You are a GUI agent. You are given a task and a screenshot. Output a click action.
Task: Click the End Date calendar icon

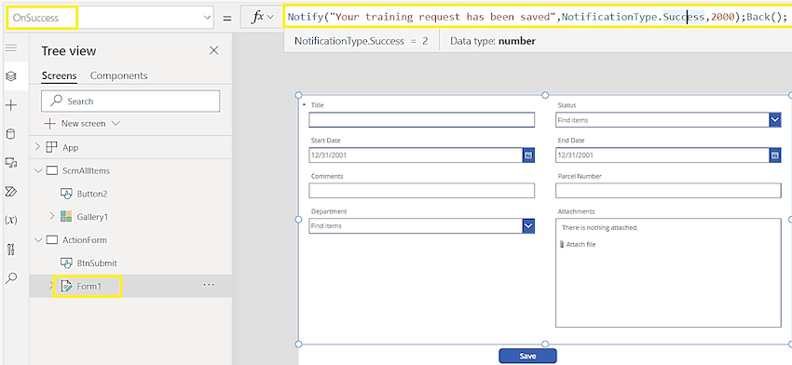coord(775,155)
